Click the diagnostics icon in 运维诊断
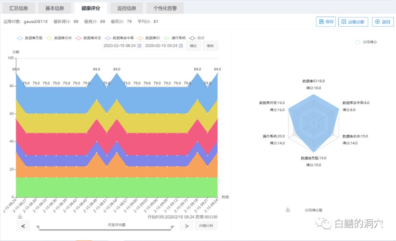 pos(344,22)
